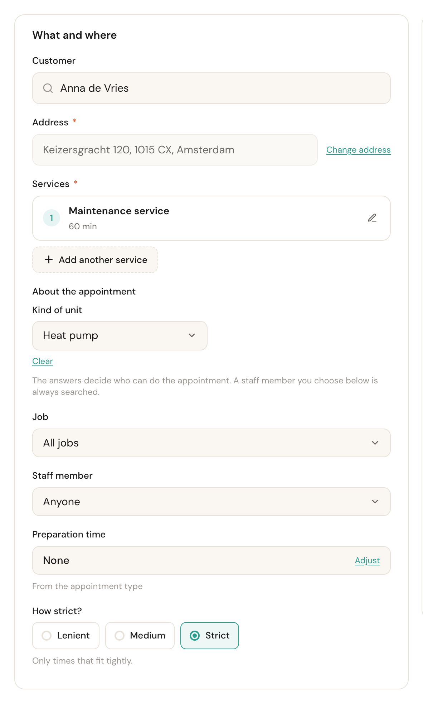
Task: Select the Lenient strictness option
Action: (66, 635)
